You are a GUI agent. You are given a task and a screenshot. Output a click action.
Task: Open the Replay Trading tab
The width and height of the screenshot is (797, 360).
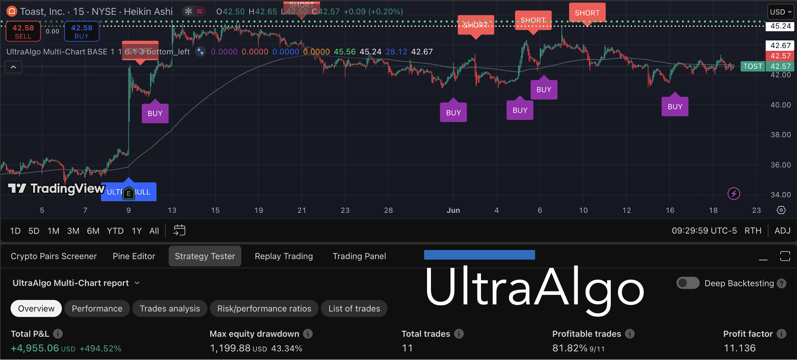tap(284, 256)
